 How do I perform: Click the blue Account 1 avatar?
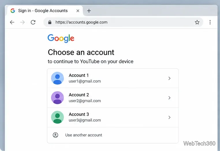point(57,78)
